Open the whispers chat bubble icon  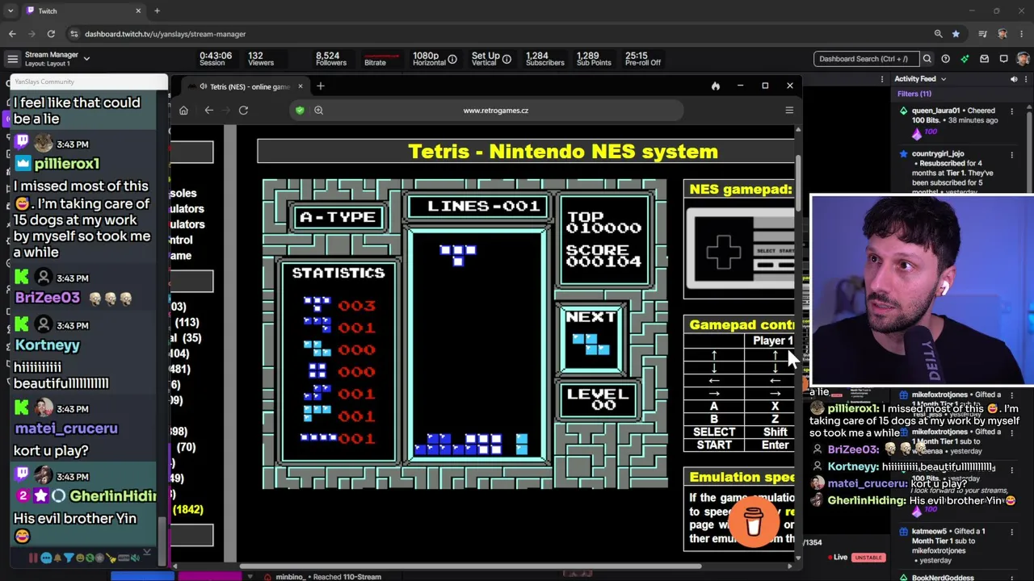1003,59
